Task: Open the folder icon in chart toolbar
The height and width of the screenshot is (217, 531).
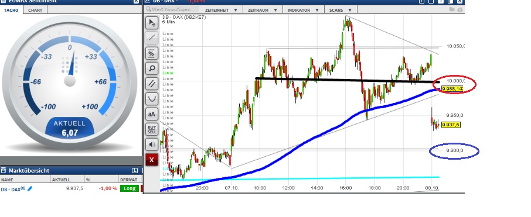Action: pyautogui.click(x=452, y=9)
